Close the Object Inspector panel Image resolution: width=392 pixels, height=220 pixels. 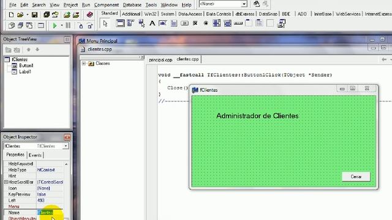pyautogui.click(x=67, y=137)
